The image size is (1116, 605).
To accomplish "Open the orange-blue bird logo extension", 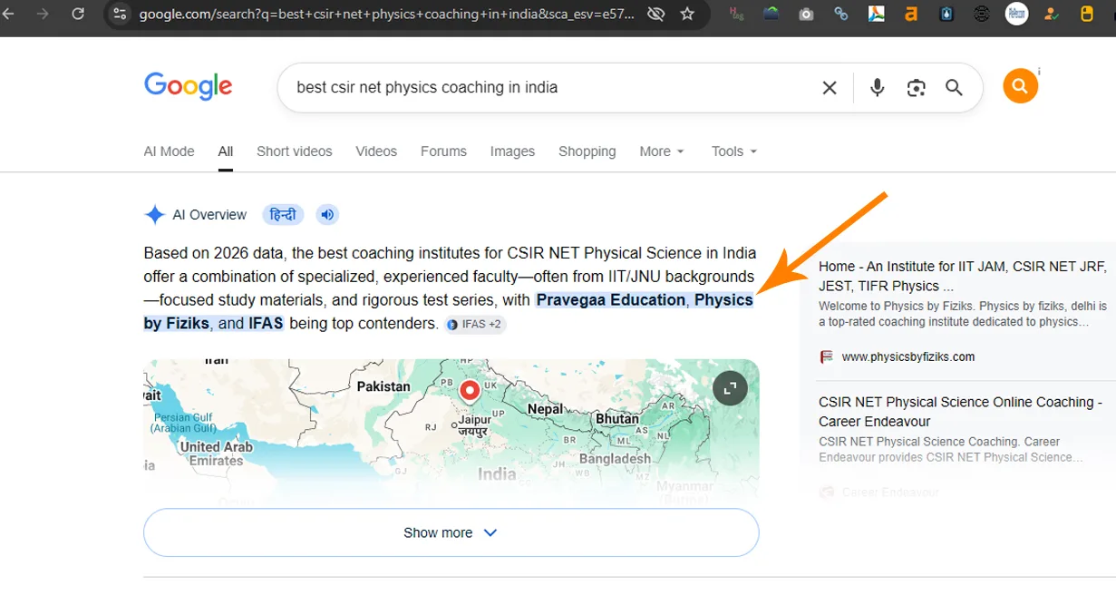I will pyautogui.click(x=877, y=14).
